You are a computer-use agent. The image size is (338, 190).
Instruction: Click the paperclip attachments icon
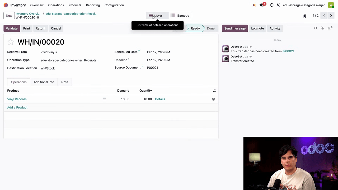(x=322, y=28)
